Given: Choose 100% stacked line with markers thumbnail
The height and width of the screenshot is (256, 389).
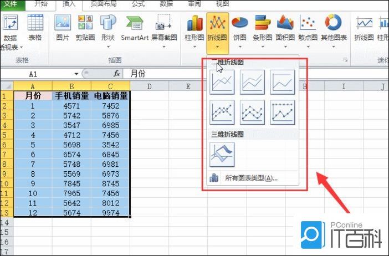Looking at the screenshot, I should tap(283, 112).
